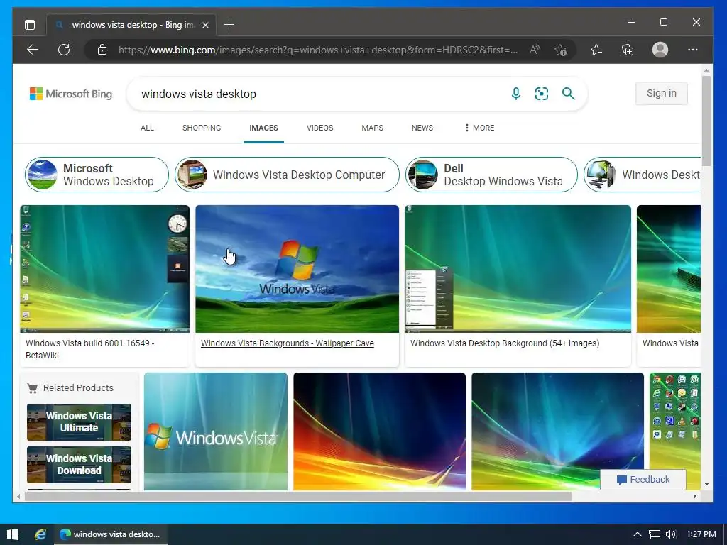Open the Read Aloud icon in address bar
The image size is (727, 545).
(x=535, y=50)
